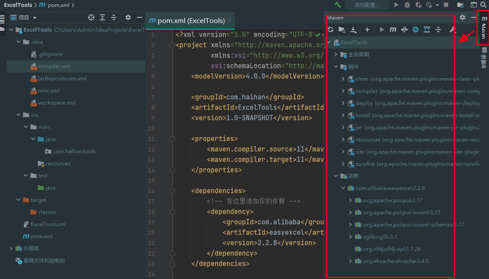Download sources and documentation in Maven toolbar
This screenshot has height=279, width=489.
point(354,30)
